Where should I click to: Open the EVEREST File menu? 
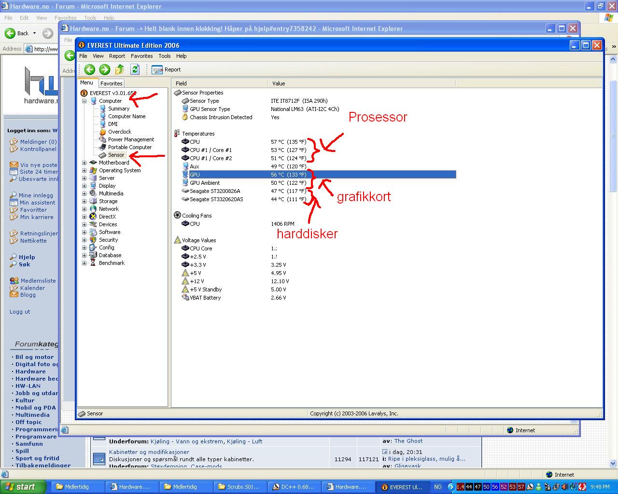point(83,56)
